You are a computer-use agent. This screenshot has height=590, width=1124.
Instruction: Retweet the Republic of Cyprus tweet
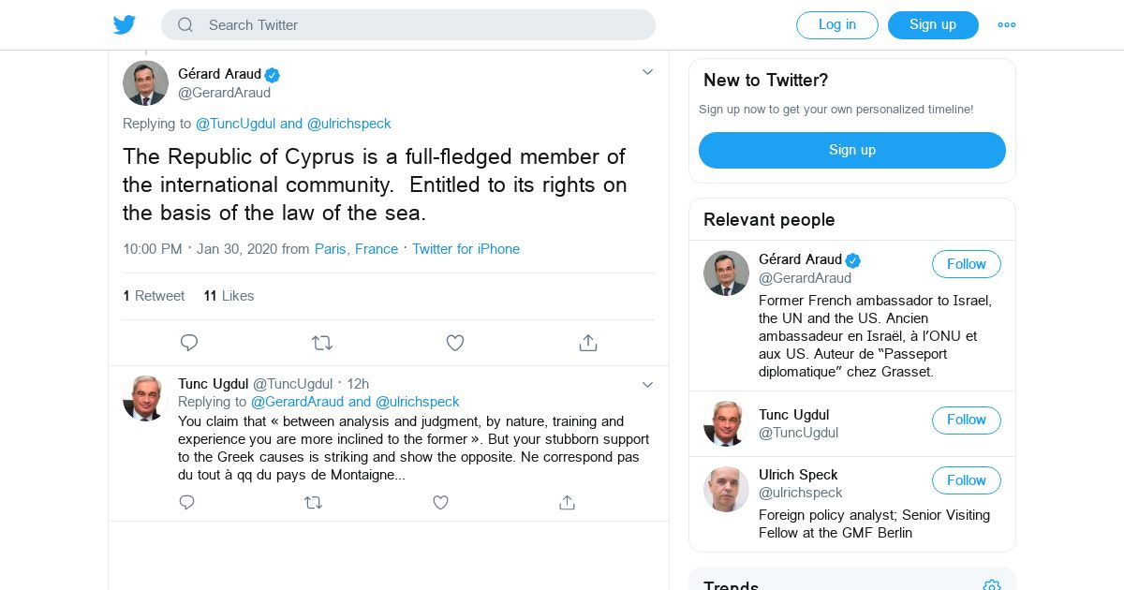coord(322,343)
